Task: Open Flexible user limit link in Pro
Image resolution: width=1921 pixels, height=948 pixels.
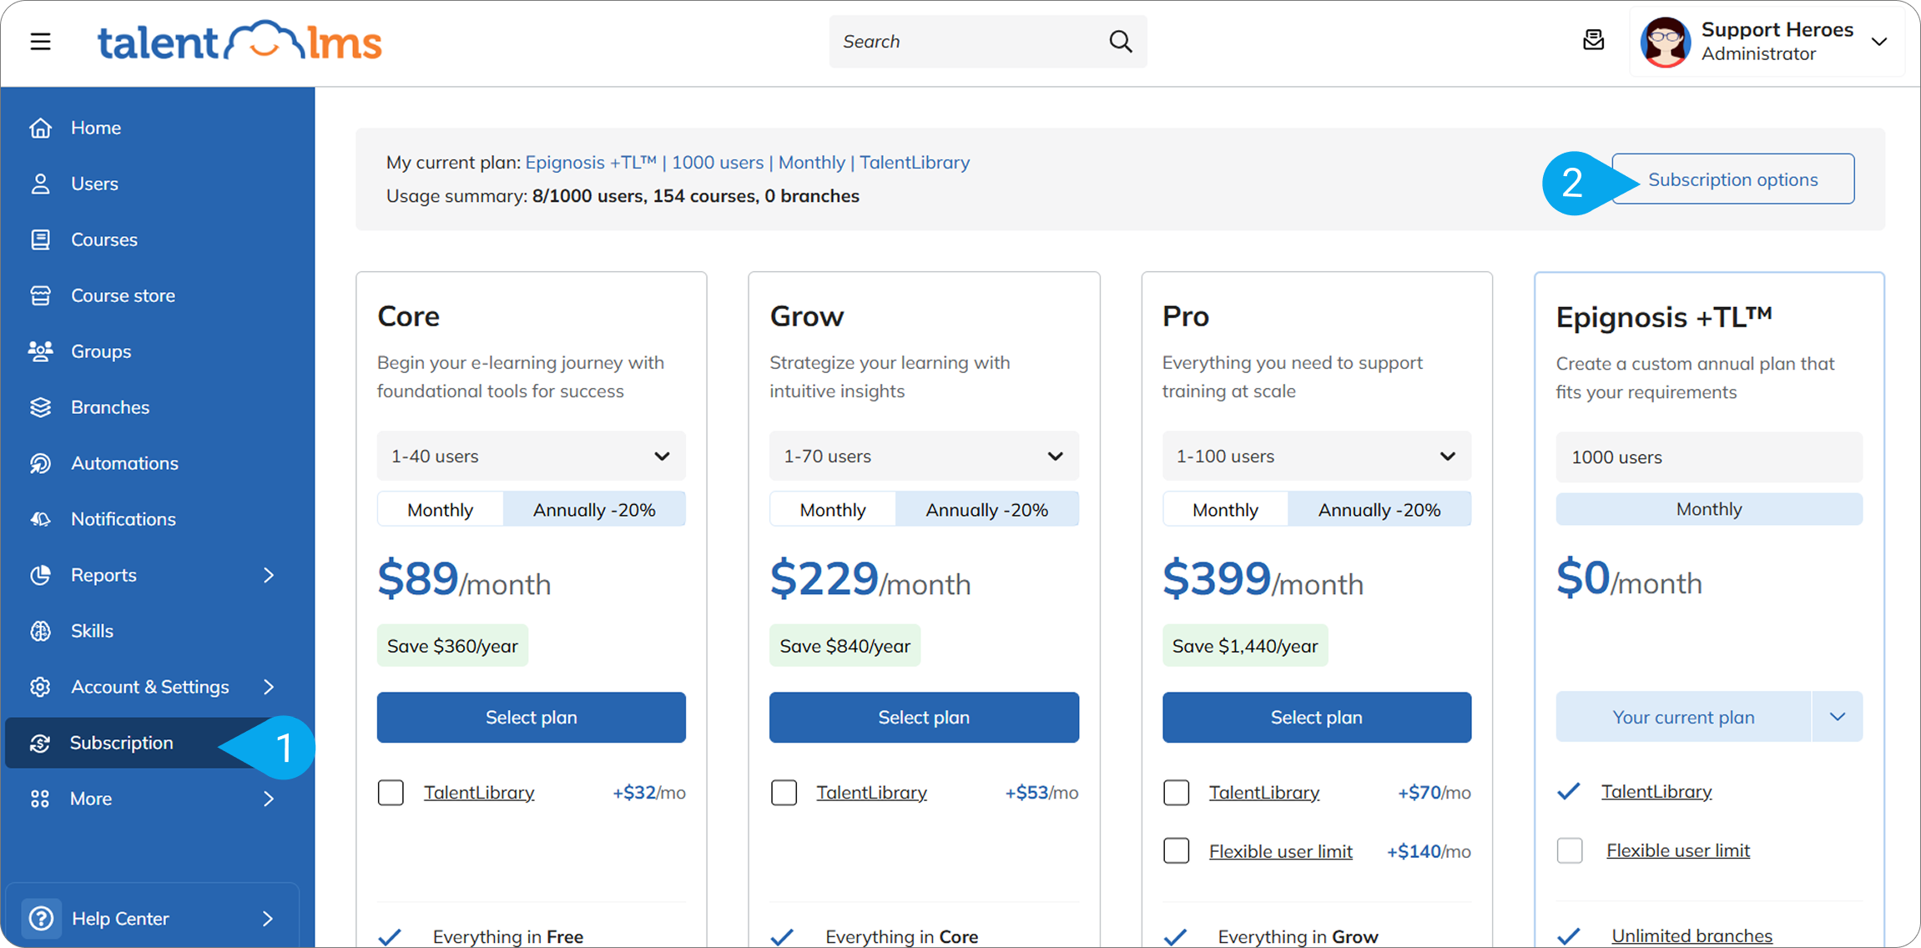Action: [x=1280, y=851]
